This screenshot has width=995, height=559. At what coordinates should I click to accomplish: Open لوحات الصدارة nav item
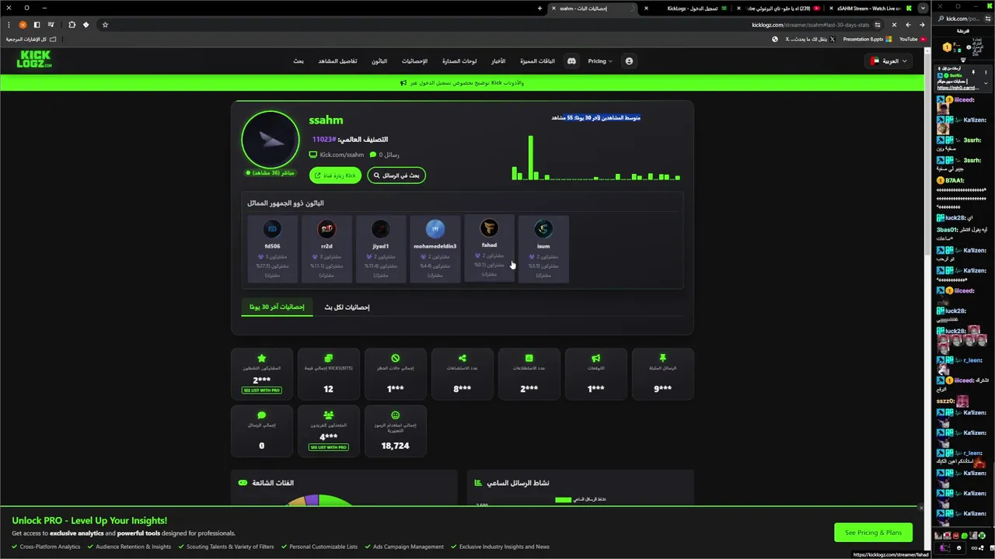[459, 61]
